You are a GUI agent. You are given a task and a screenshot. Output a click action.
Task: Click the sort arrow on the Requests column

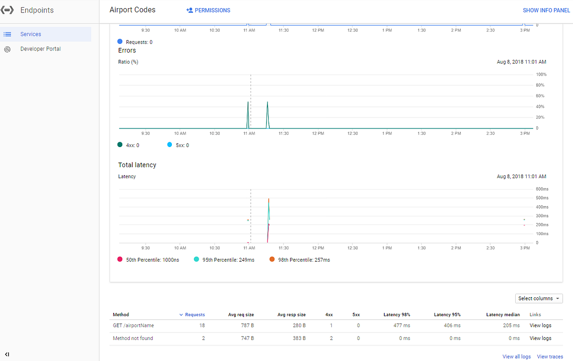(181, 314)
